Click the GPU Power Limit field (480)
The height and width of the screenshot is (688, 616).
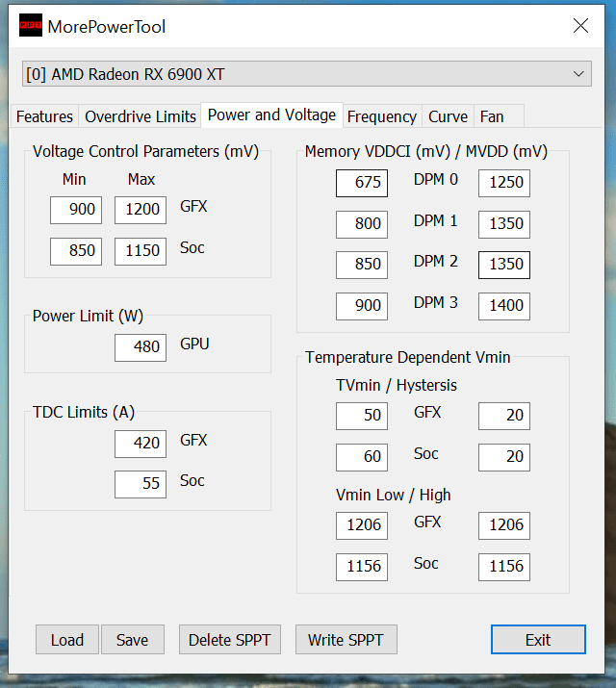point(141,348)
